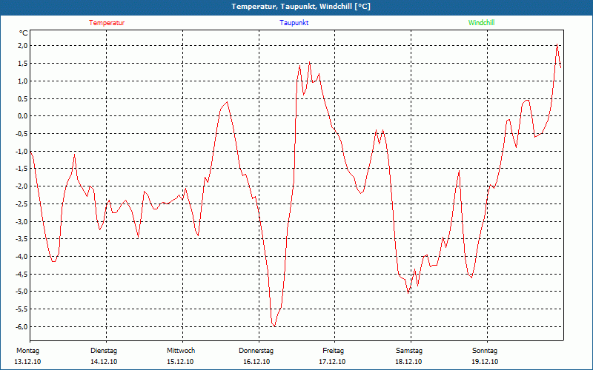Click the date 14.12.10
Image resolution: width=593 pixels, height=370 pixels.
[x=104, y=362]
